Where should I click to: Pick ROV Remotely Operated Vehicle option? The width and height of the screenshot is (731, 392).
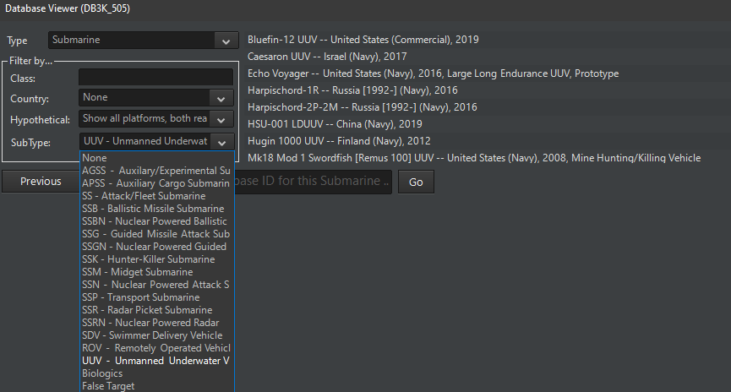[x=156, y=348]
